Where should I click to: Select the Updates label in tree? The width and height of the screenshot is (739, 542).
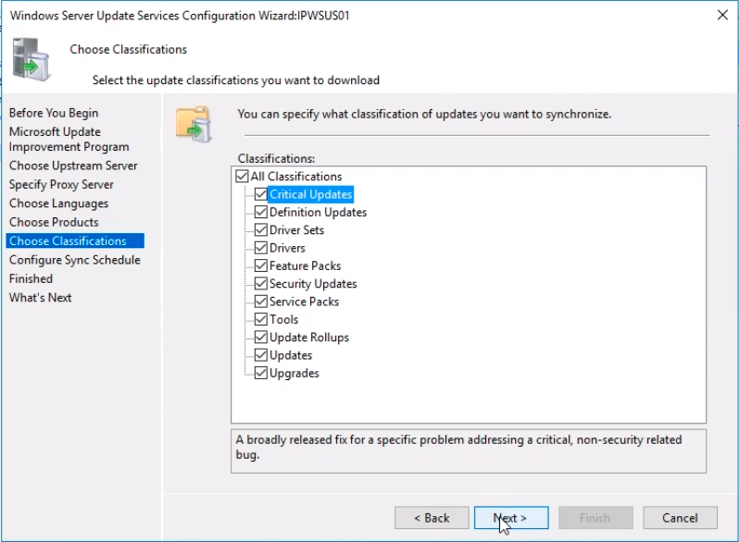pyautogui.click(x=291, y=355)
